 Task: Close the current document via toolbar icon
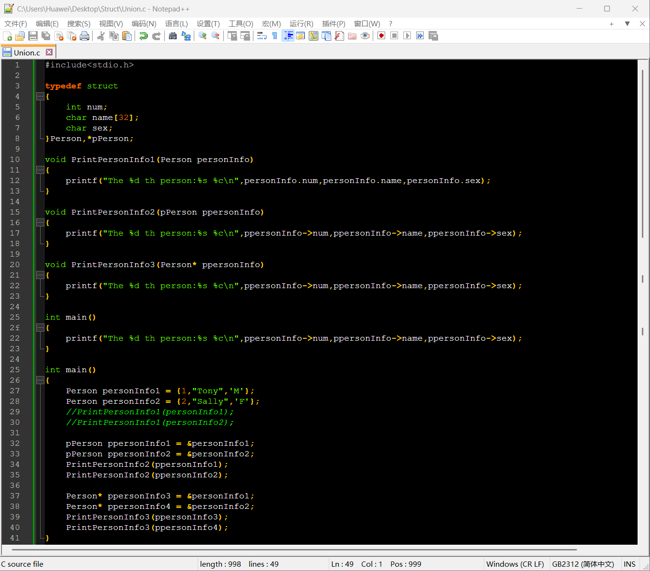coord(59,36)
